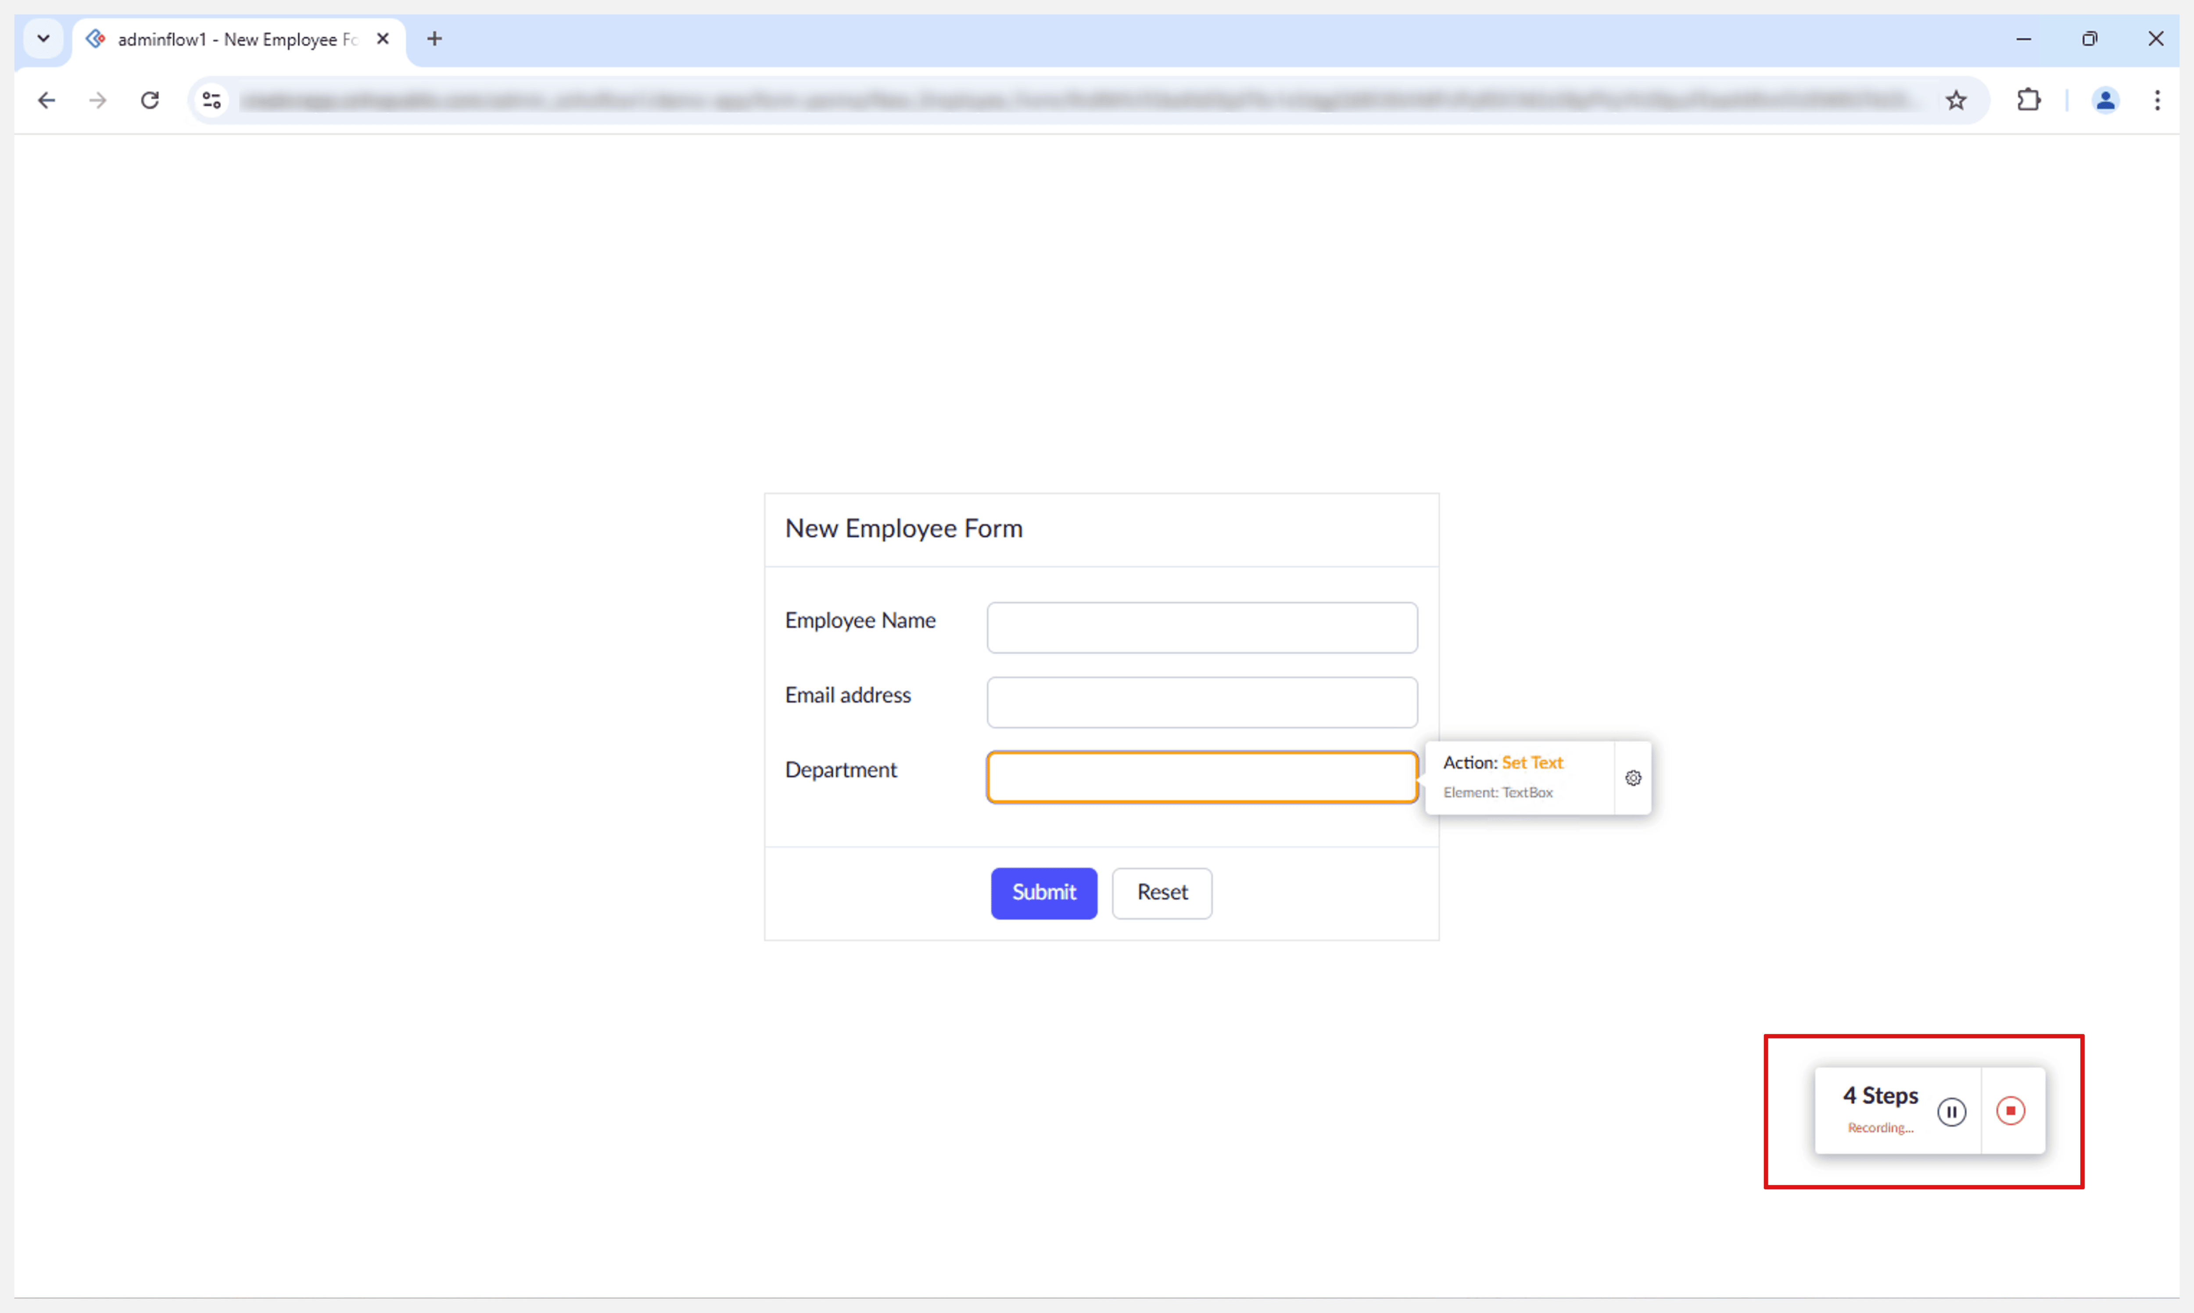Click the Employee Name text field
This screenshot has height=1313, width=2194.
tap(1201, 628)
